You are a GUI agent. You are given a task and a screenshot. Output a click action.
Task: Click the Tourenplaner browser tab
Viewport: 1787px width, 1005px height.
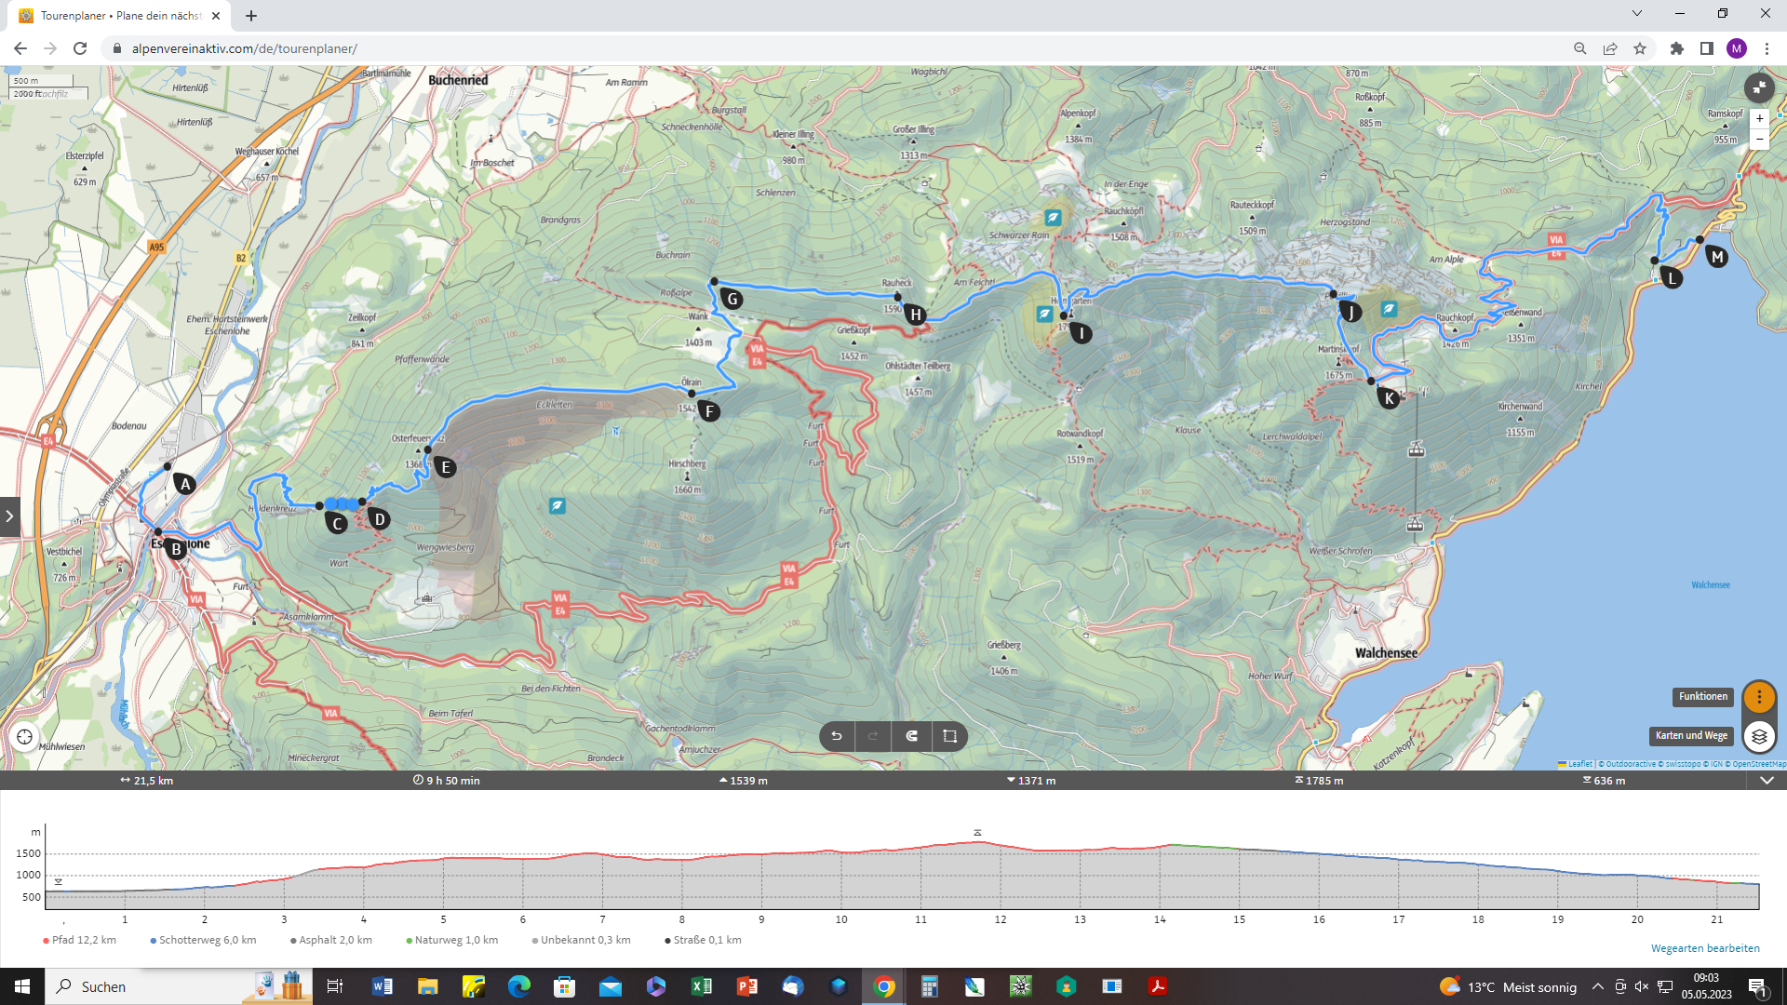tap(119, 16)
